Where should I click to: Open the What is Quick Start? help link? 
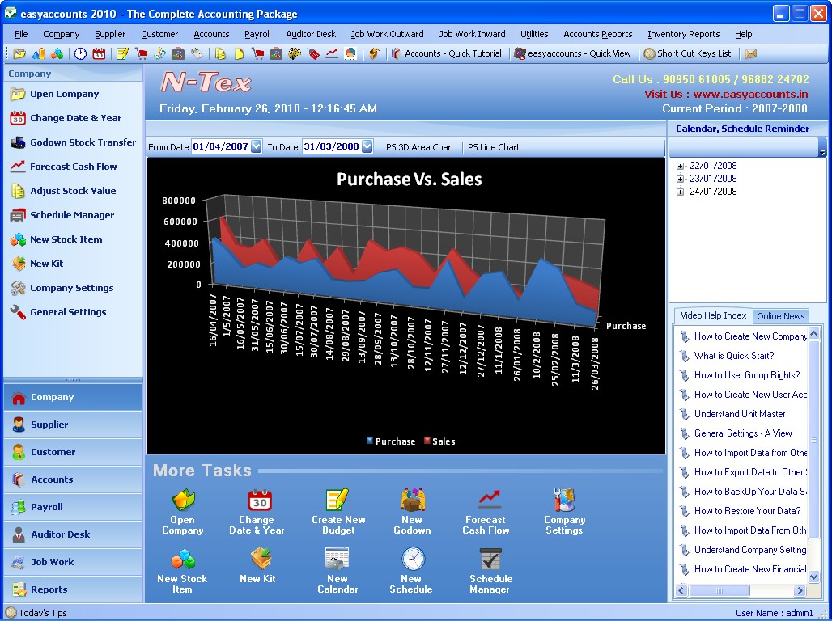pos(734,356)
